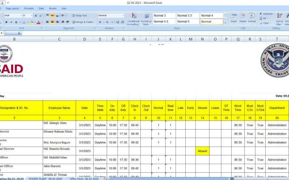Open the text Orientation button
Viewport: 289px width, 180px height.
tap(63, 15)
